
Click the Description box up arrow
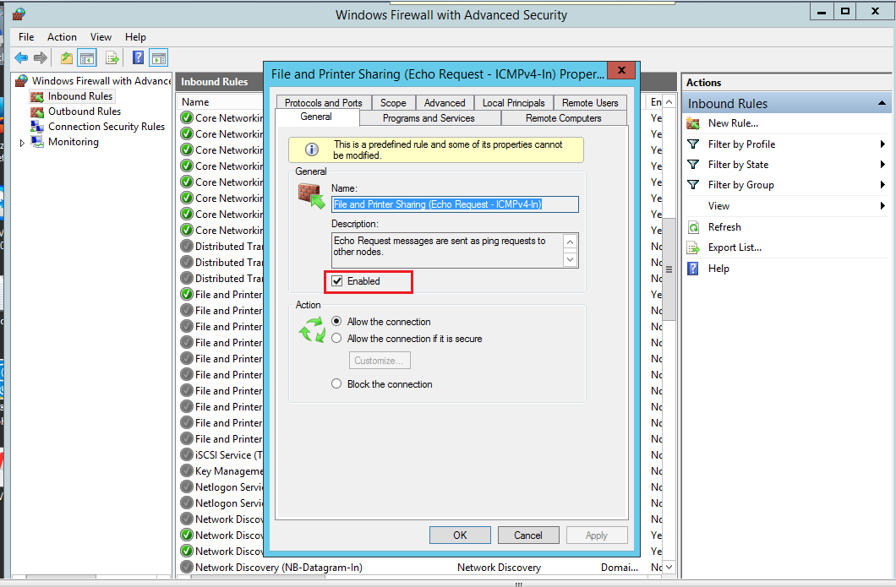571,242
